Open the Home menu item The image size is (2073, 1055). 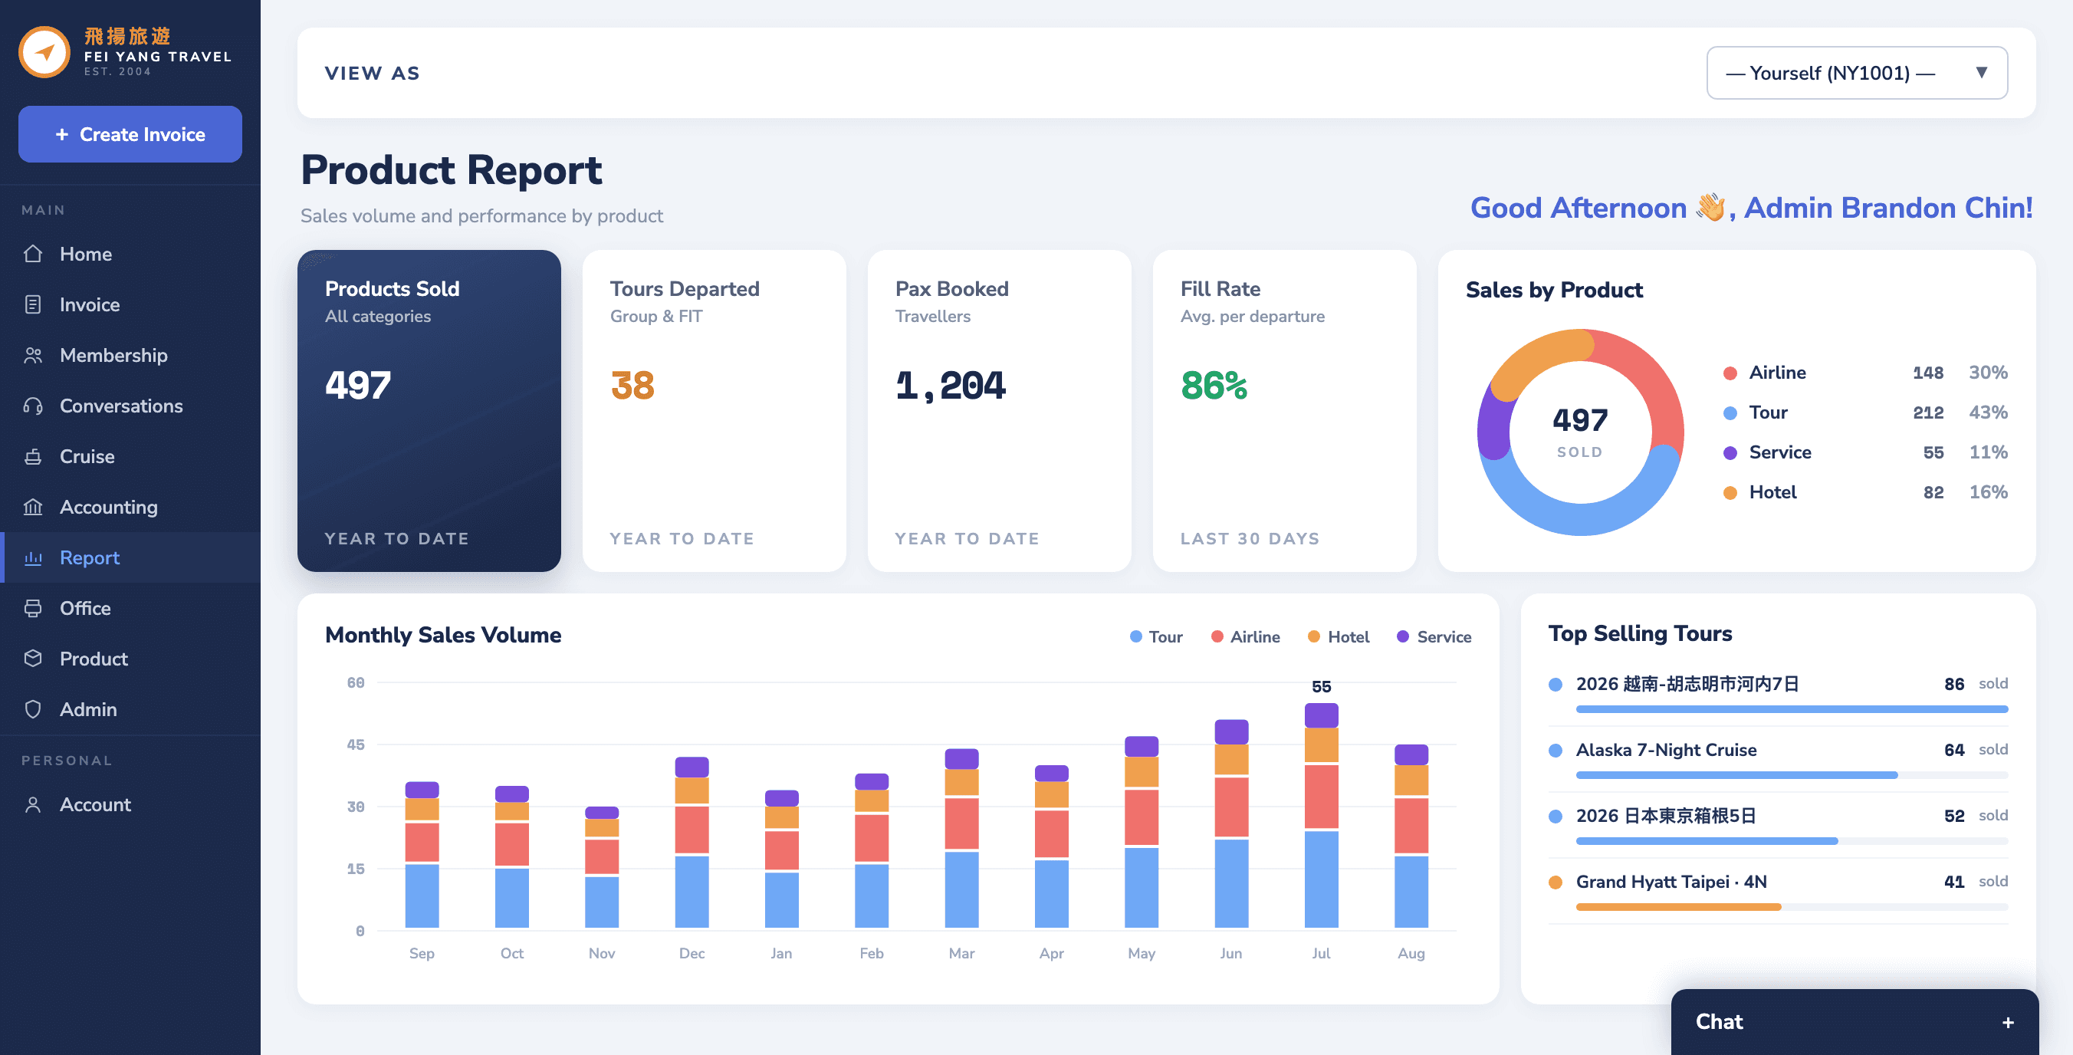130,254
